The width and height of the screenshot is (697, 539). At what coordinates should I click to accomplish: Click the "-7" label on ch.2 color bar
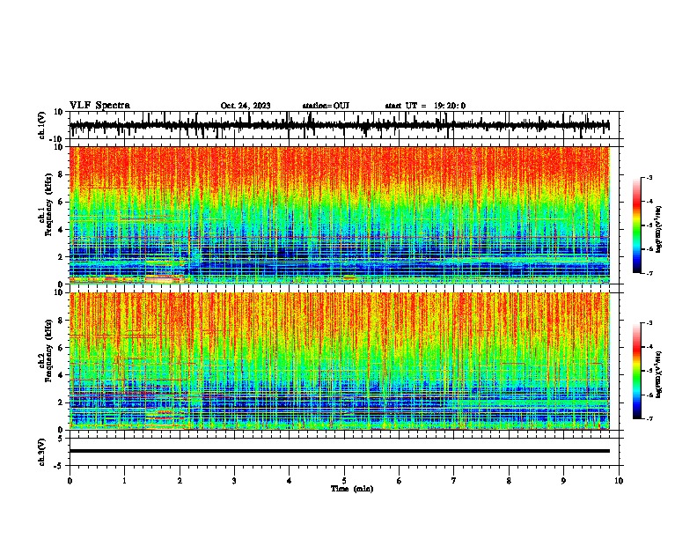pyautogui.click(x=649, y=418)
